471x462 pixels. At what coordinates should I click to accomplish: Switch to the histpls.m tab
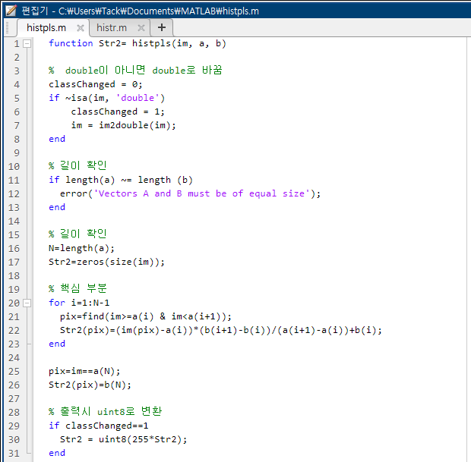(x=46, y=28)
